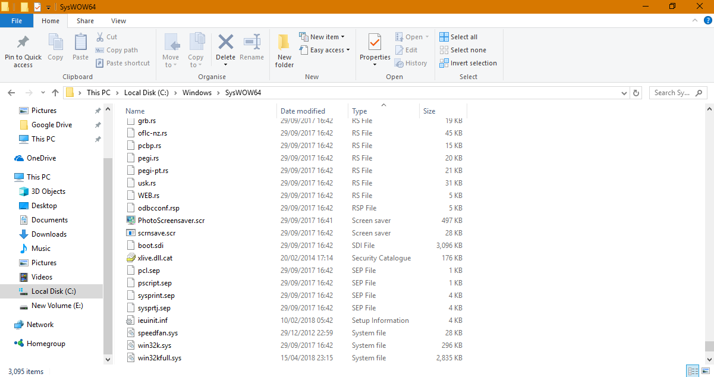Click the navigation pane scroll down arrow
Viewport: 714px width, 377px height.
(108, 359)
